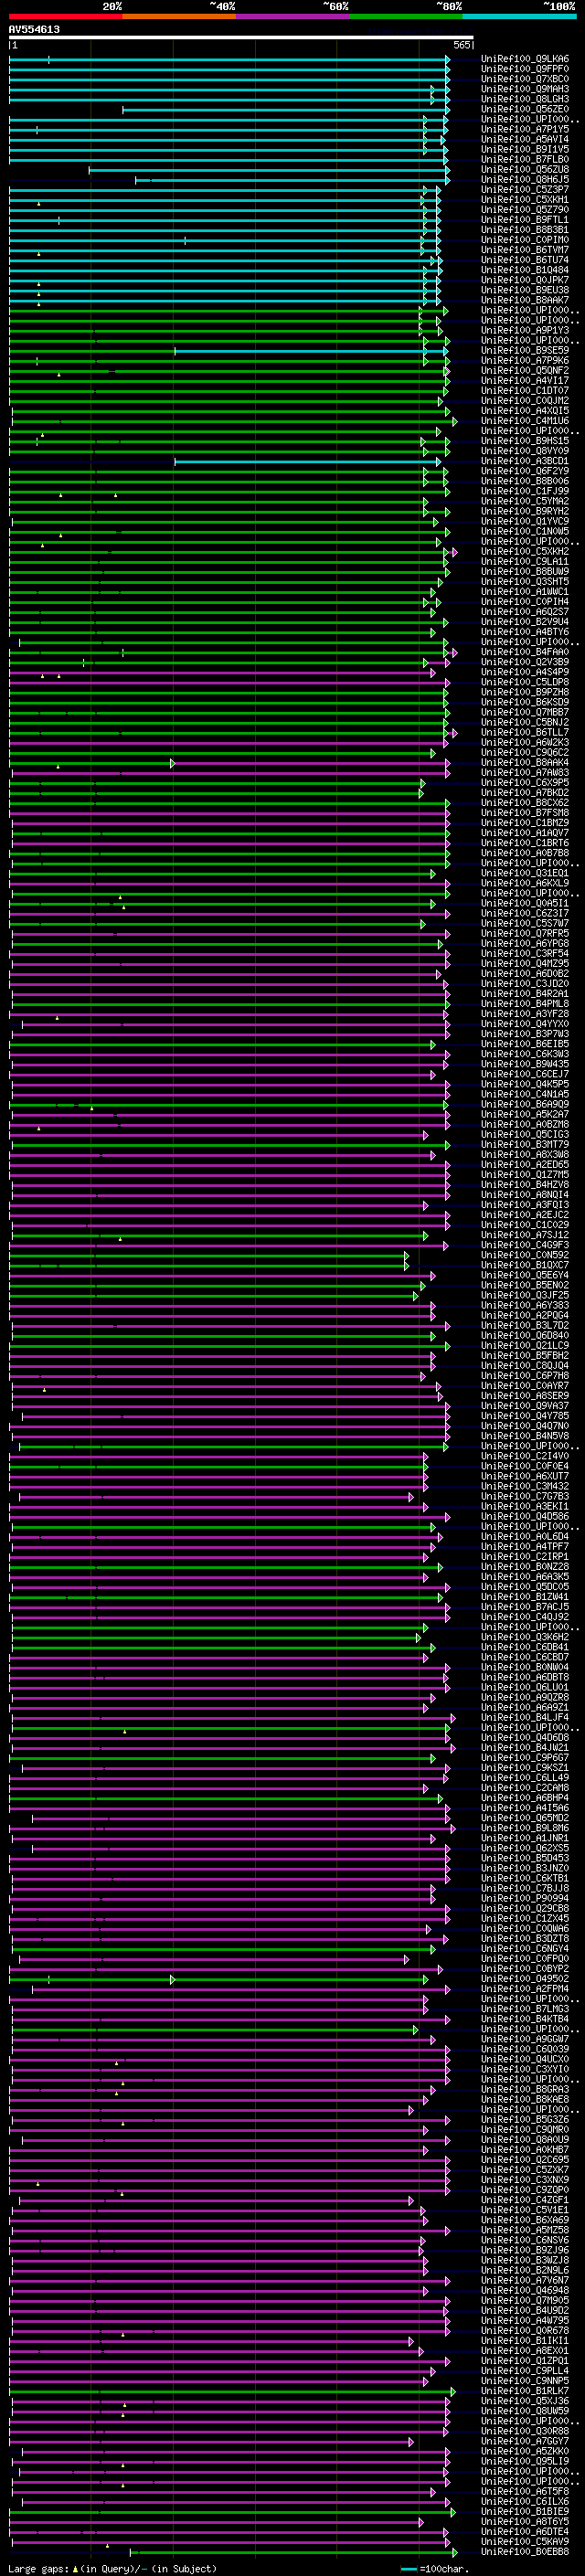The height and width of the screenshot is (2576, 585).
Task: Select hit UniRef100_Q56ZE0
Action: click(x=525, y=109)
